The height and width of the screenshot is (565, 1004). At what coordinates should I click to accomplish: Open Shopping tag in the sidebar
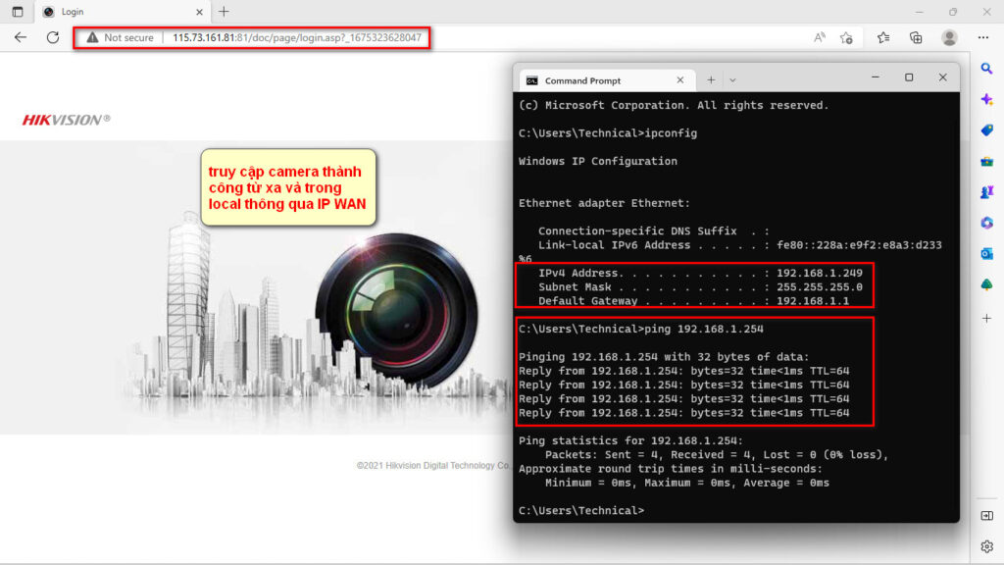986,129
